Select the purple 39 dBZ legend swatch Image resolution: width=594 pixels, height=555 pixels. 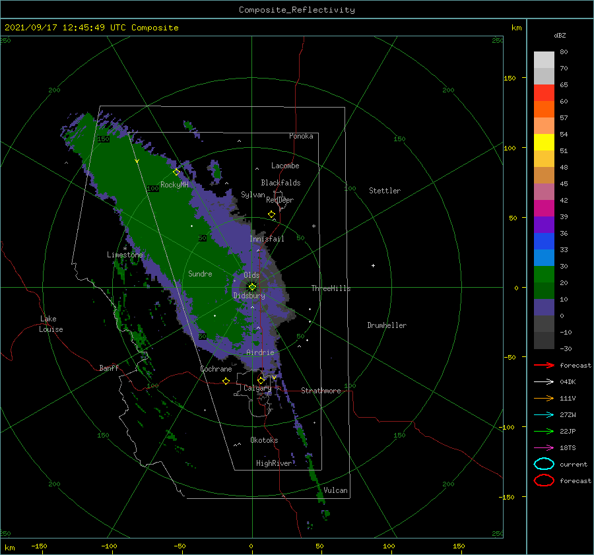click(x=544, y=224)
